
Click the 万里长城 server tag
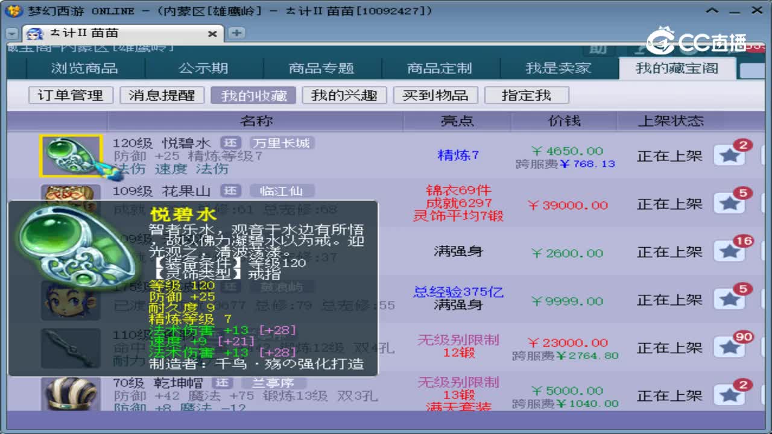(x=282, y=143)
